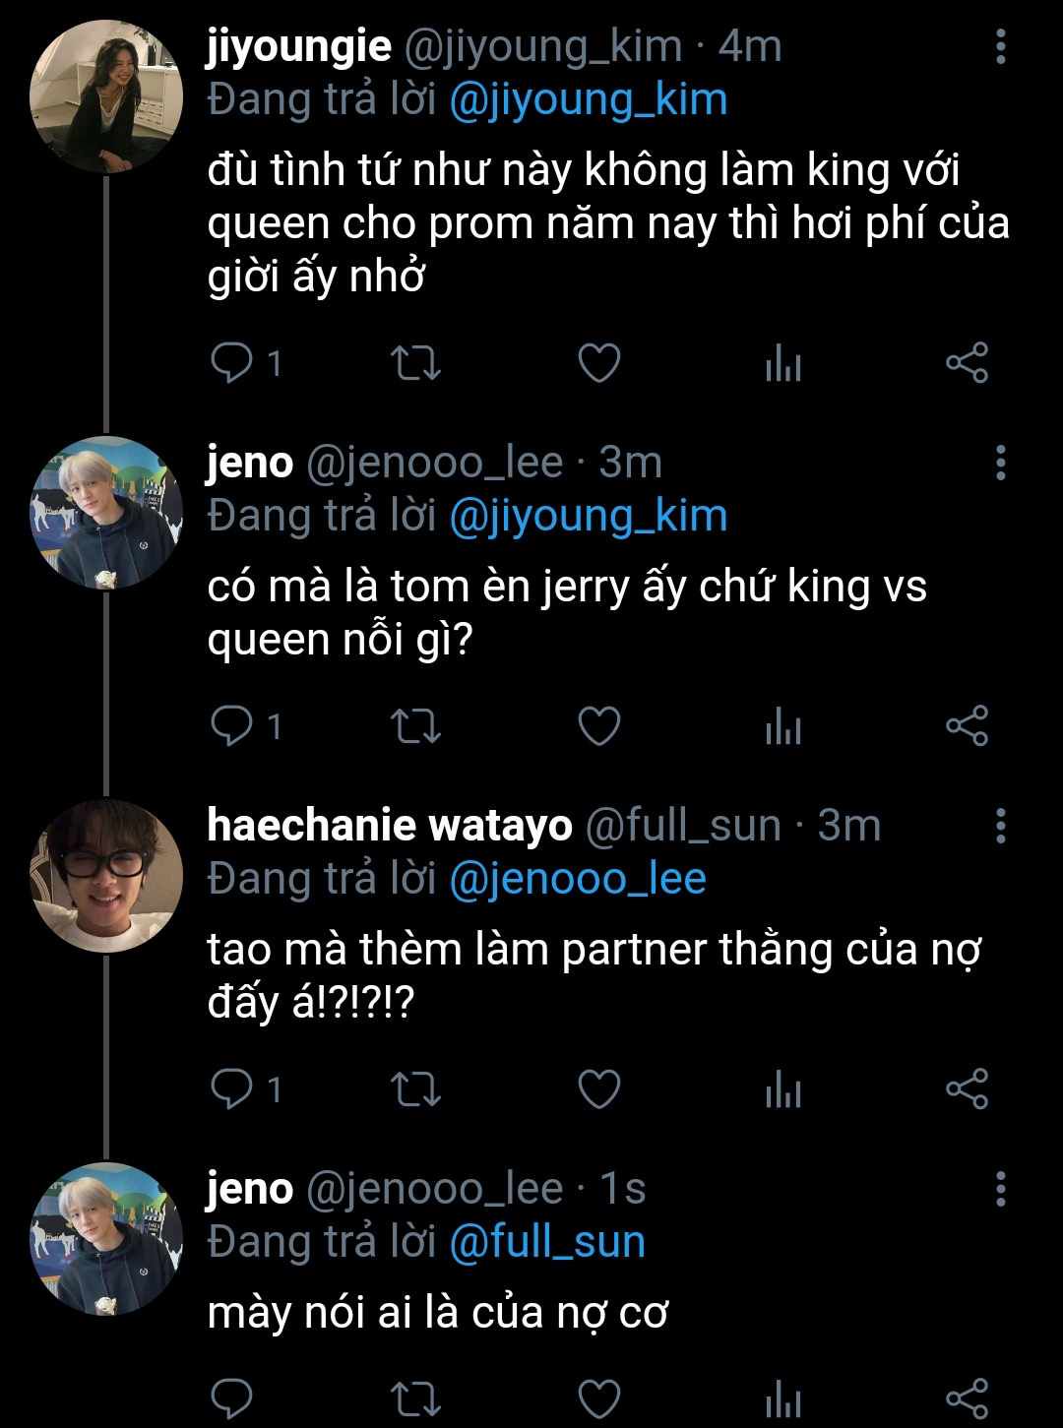Open jeno's display name on latest tweet

[250, 1189]
